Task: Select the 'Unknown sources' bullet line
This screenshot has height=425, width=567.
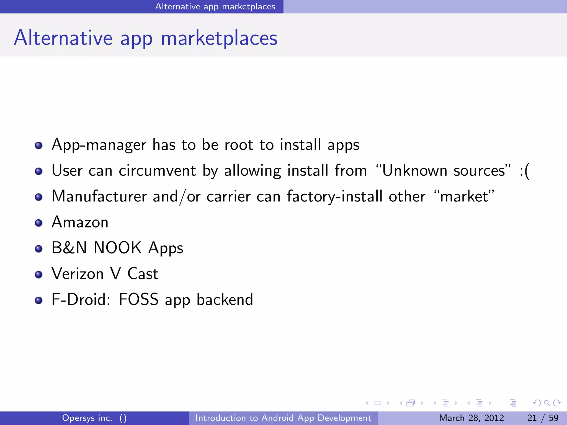Action: click(291, 170)
